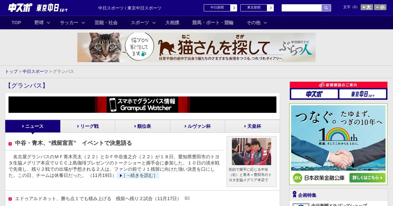Viewport: 393px width, 206px height.
Task: Click the 新聞購読のご案内 header
Action: click(338, 85)
